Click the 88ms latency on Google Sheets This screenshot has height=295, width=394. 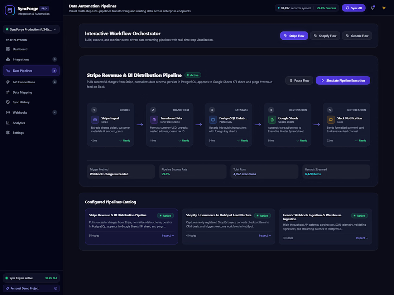271,141
